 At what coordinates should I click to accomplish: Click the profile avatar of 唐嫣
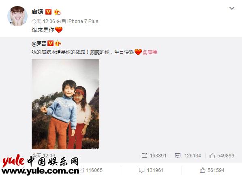pyautogui.click(x=17, y=16)
